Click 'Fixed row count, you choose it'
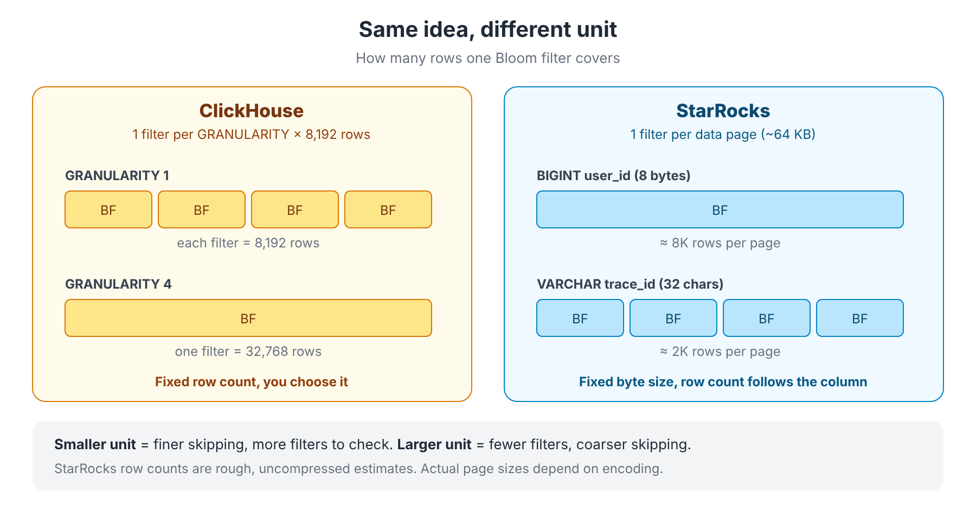Image resolution: width=976 pixels, height=510 pixels. (x=252, y=382)
